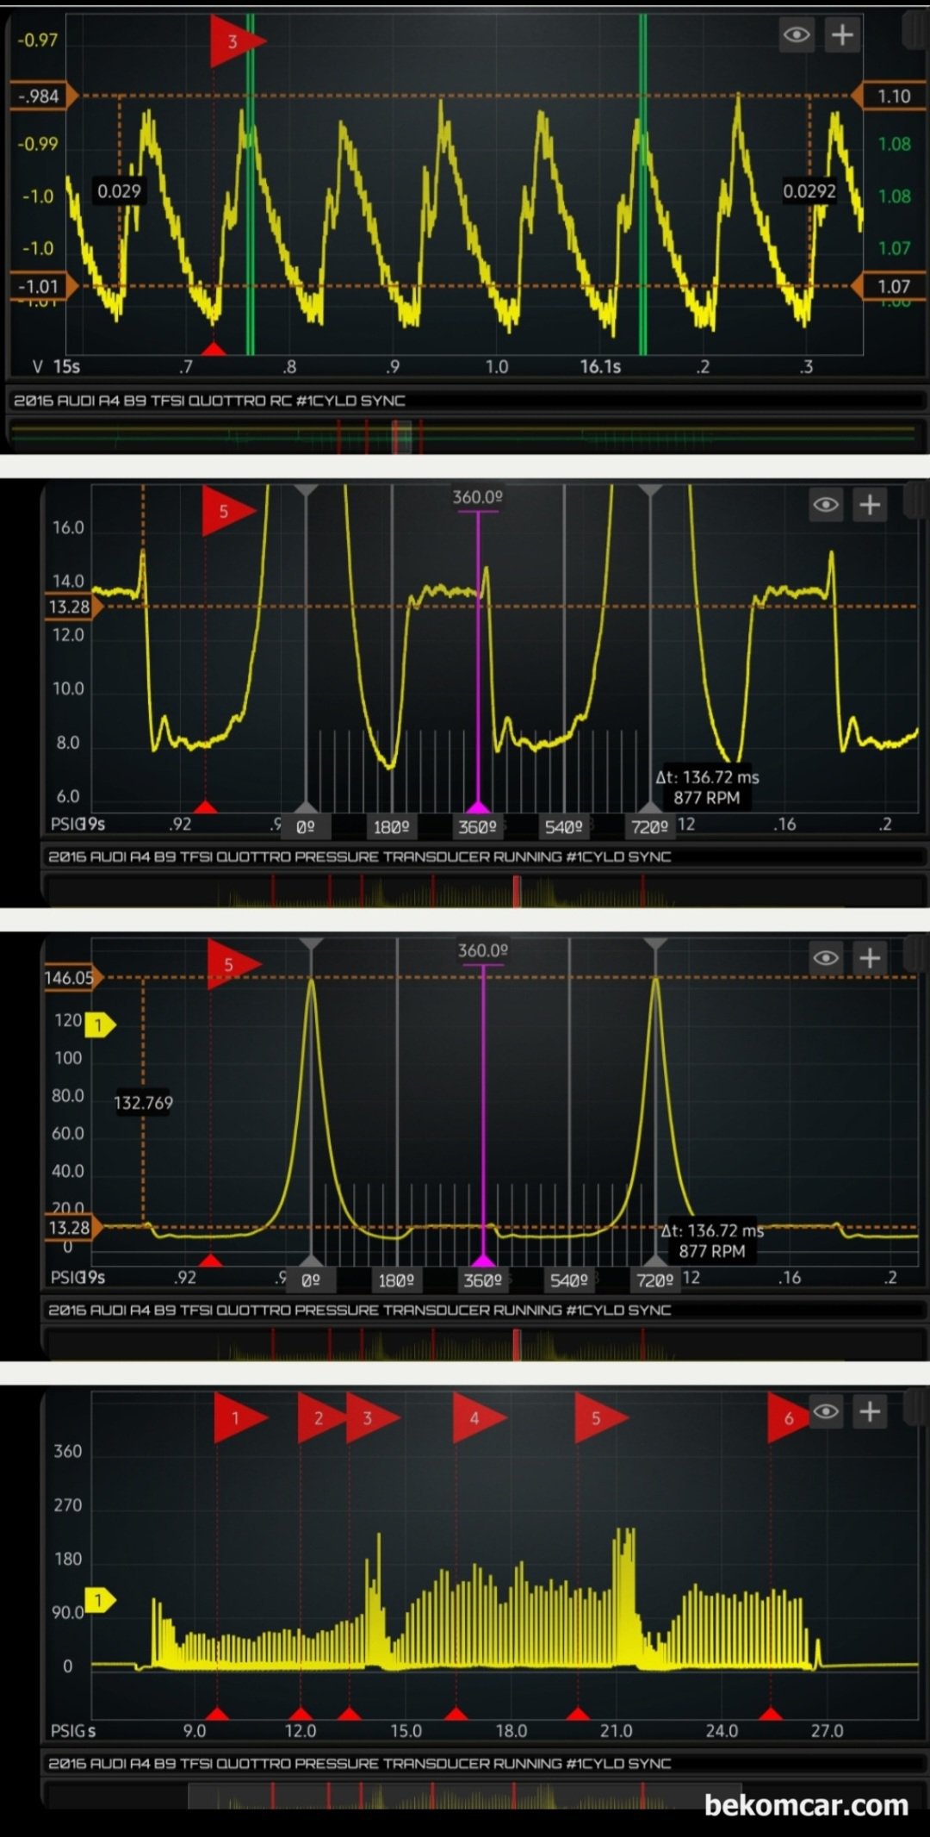This screenshot has height=1837, width=930.
Task: Click the 0.0292 measurement label
Action: (809, 191)
